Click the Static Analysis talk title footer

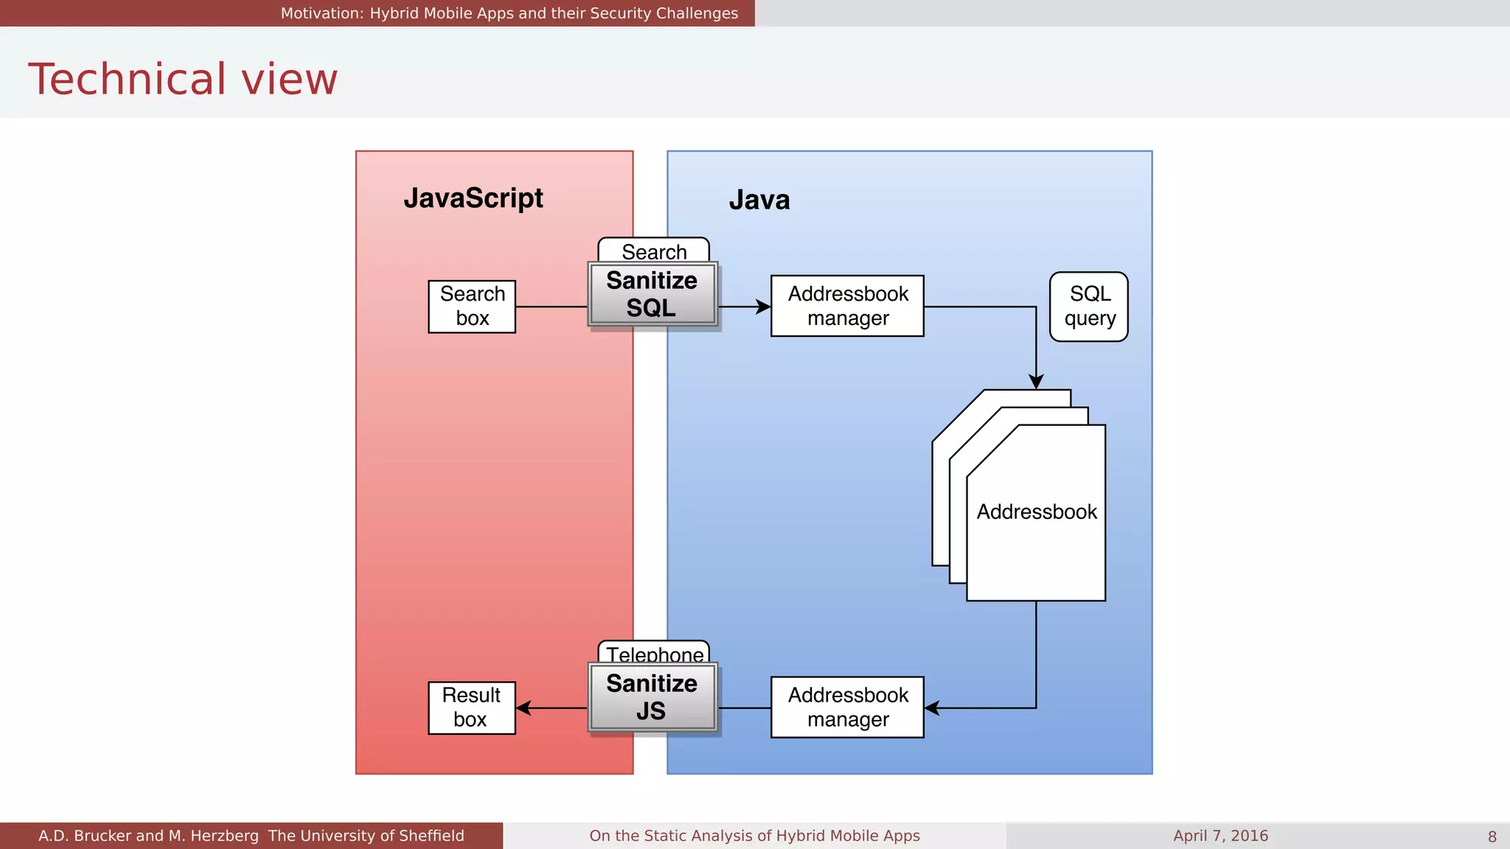pos(754,836)
